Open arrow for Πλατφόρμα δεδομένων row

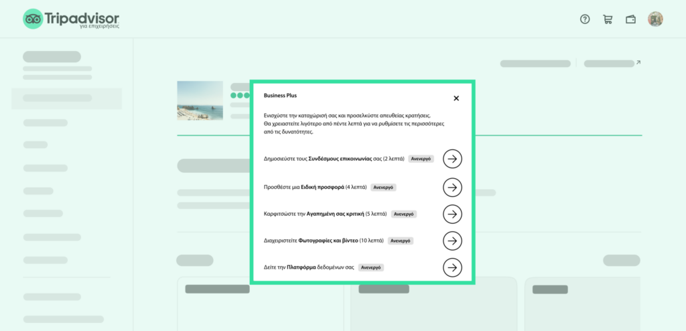(452, 267)
